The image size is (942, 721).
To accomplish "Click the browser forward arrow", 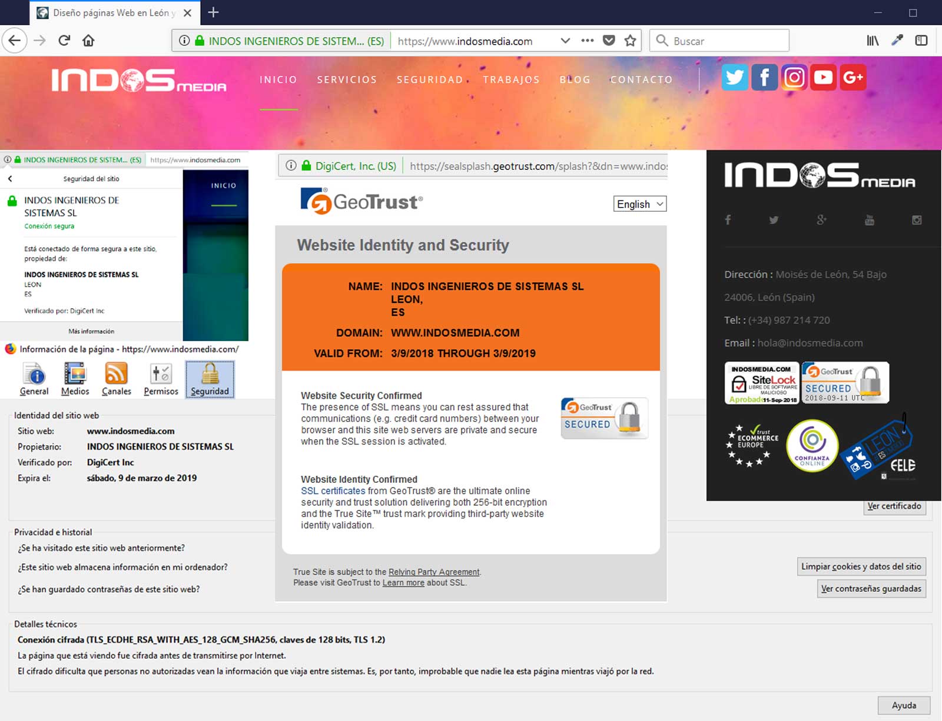I will point(39,41).
